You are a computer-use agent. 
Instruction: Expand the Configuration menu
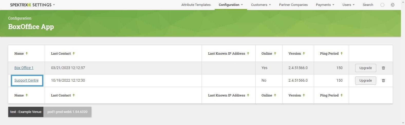pyautogui.click(x=231, y=5)
